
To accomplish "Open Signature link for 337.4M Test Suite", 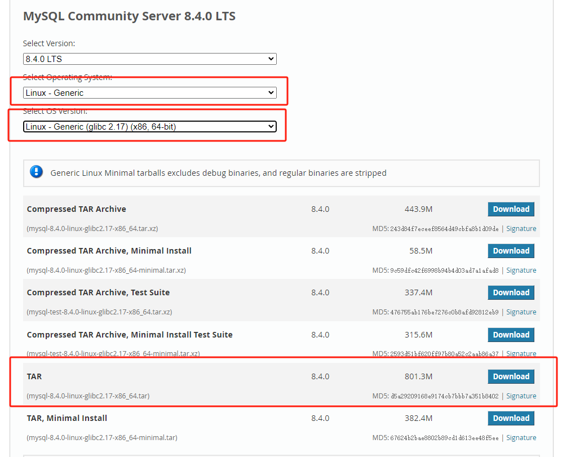I will pos(521,312).
